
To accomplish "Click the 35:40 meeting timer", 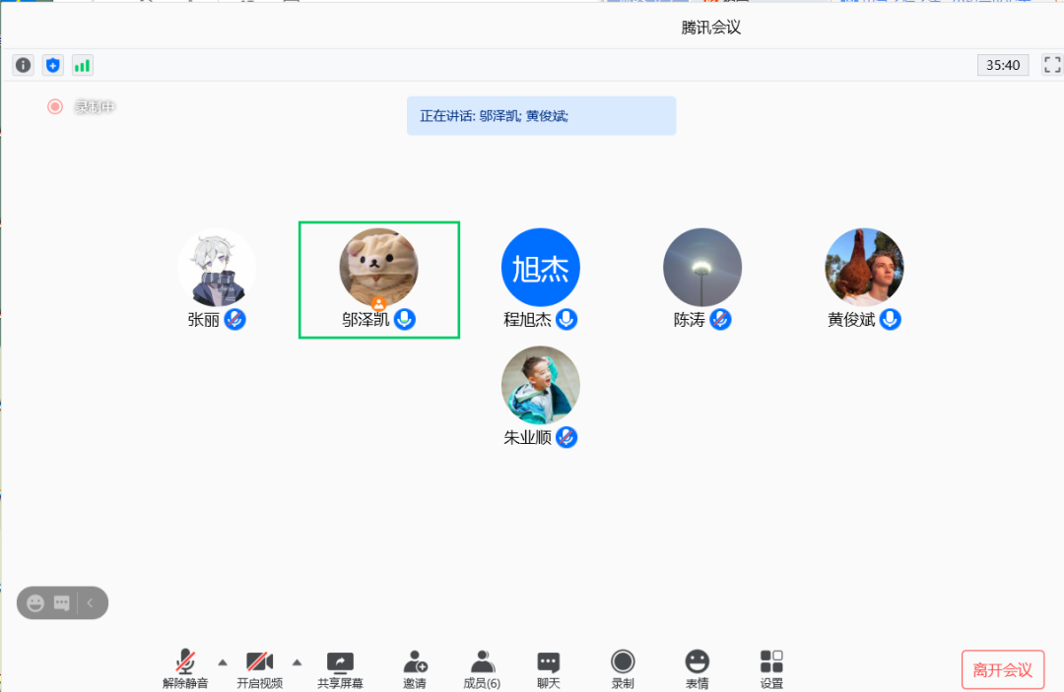I will click(1003, 65).
